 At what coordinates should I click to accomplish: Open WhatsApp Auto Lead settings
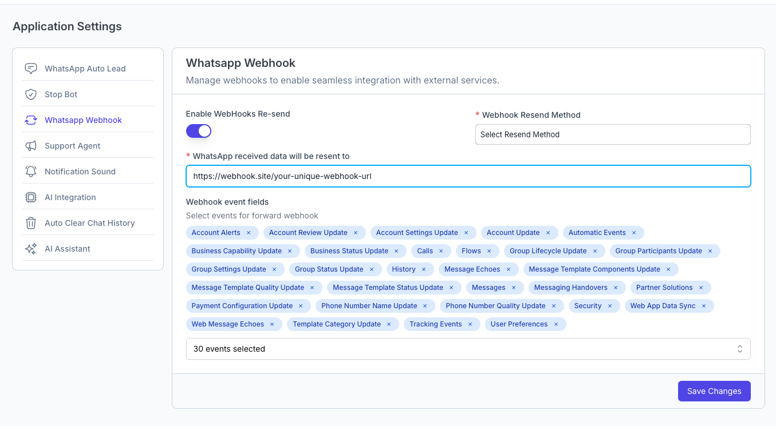pyautogui.click(x=88, y=69)
